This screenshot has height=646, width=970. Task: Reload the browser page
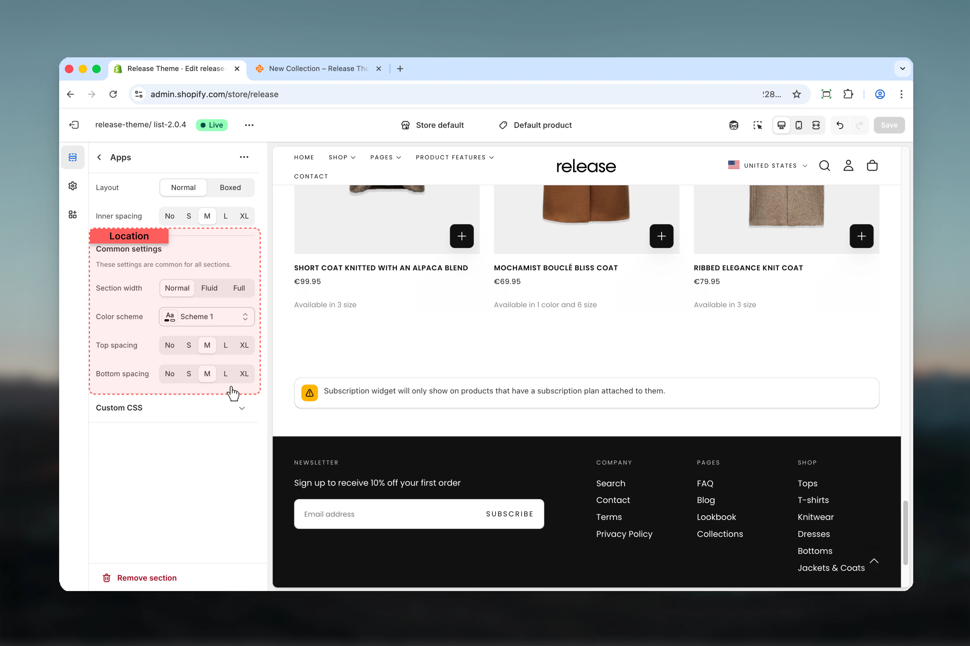(113, 94)
